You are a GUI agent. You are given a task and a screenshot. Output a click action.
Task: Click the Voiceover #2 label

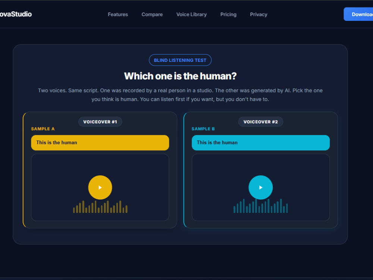260,122
